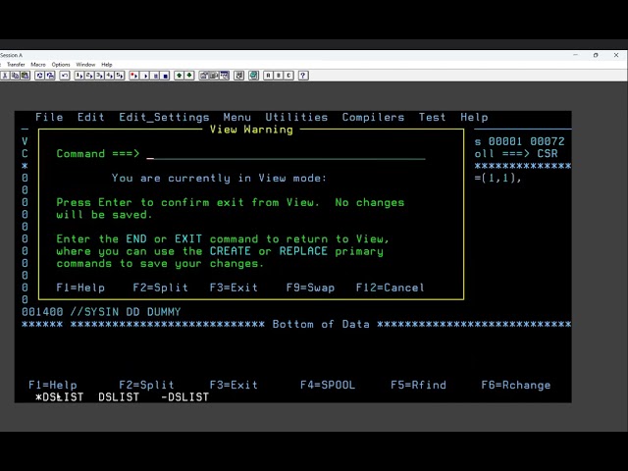Start macro recording with red dot icon
The width and height of the screenshot is (628, 471).
[134, 76]
